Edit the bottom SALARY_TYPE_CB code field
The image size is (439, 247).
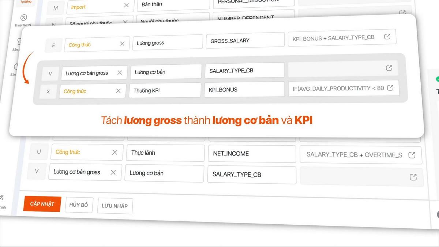click(x=252, y=175)
